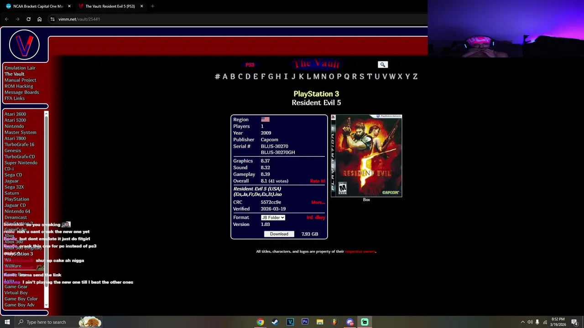Viewport: 584px width, 328px height.
Task: Open File Explorer from the taskbar
Action: tap(320, 322)
